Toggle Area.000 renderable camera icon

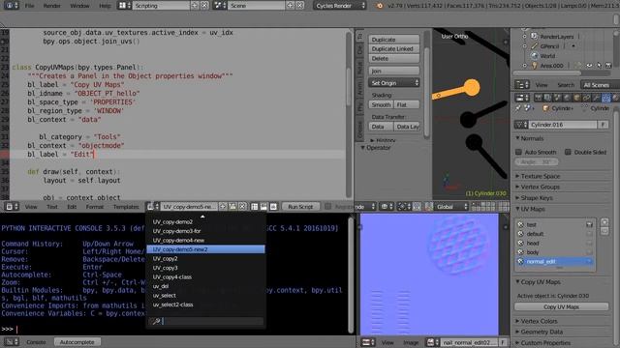tap(608, 66)
